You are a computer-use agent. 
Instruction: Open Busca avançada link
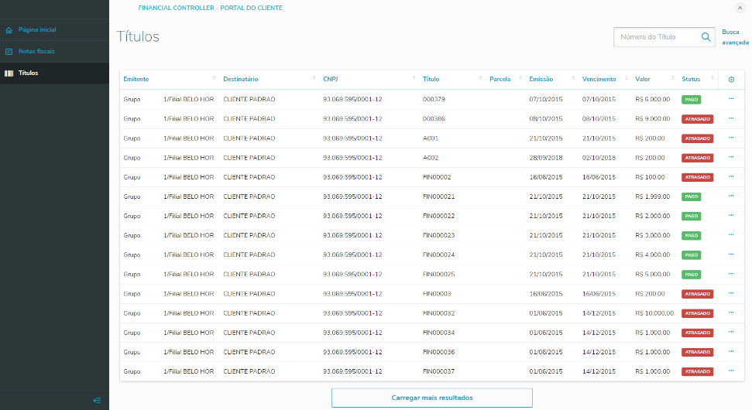click(x=730, y=37)
